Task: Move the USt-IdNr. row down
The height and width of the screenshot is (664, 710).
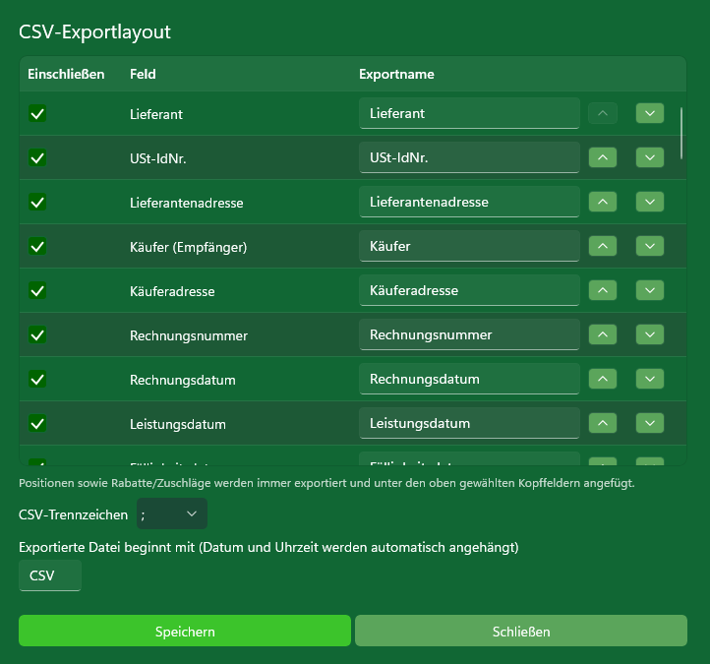Action: coord(650,157)
